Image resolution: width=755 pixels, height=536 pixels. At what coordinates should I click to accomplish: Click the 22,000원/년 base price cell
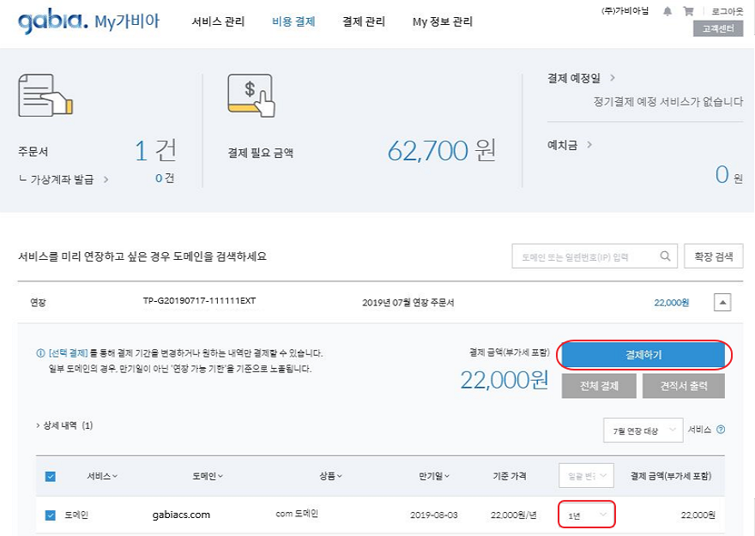(x=513, y=515)
